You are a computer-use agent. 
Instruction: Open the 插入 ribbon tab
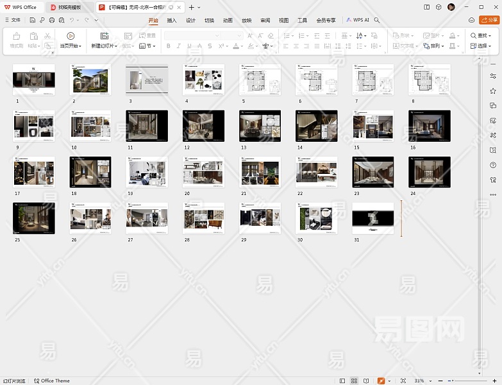(x=172, y=20)
